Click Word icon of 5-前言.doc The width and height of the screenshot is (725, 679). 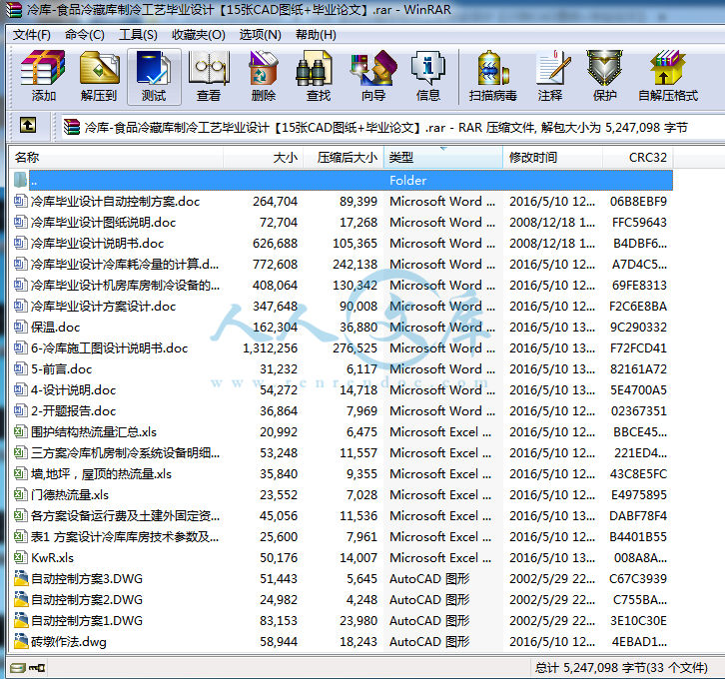pos(20,368)
